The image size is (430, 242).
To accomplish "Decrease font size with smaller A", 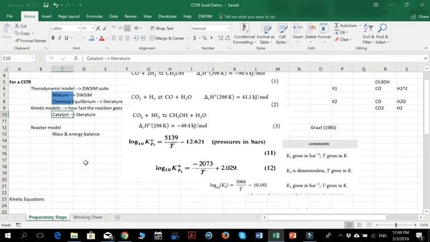I will coord(105,28).
